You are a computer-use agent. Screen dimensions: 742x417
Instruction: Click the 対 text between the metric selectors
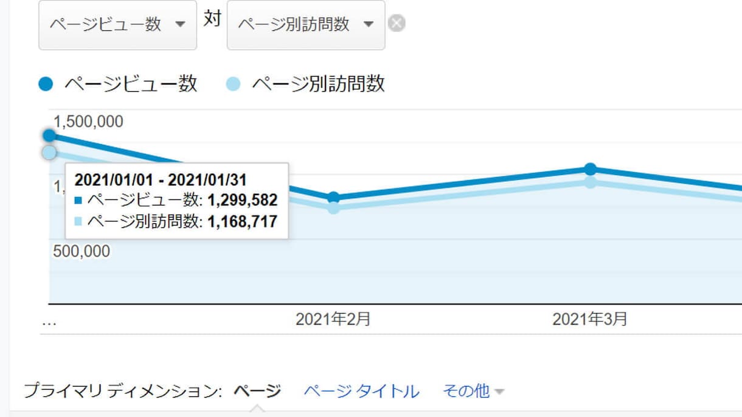pos(212,19)
